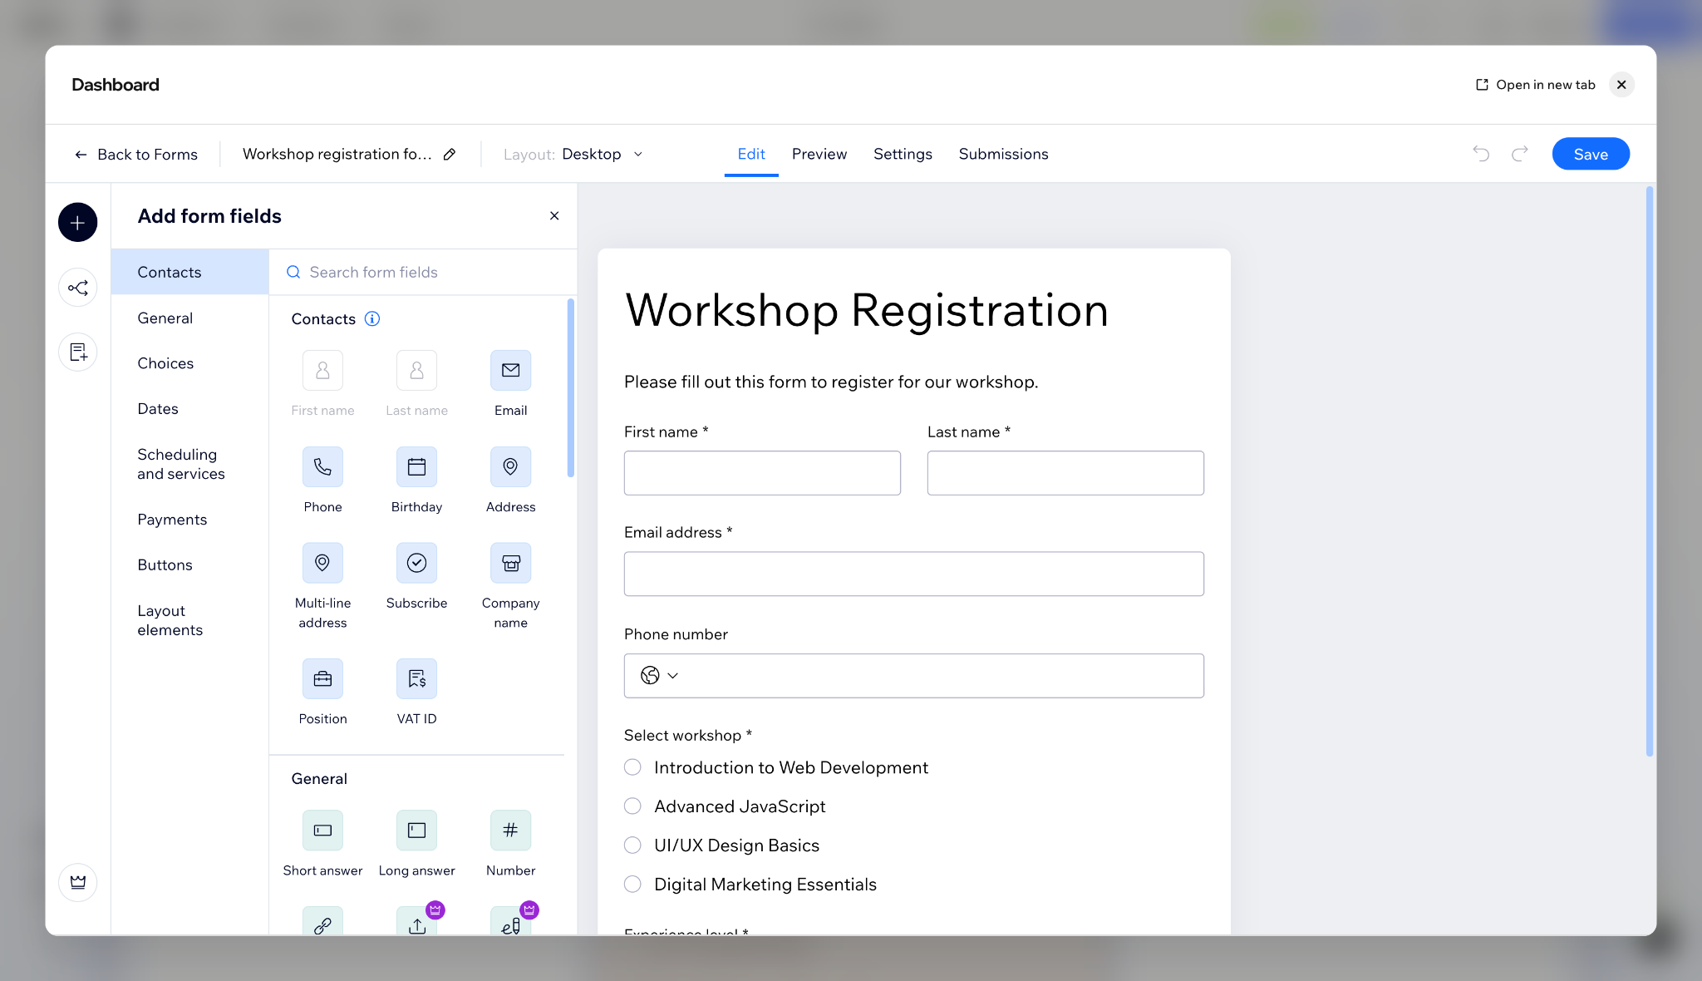The image size is (1702, 981).
Task: Click the pencil to rename the form
Action: pos(450,155)
